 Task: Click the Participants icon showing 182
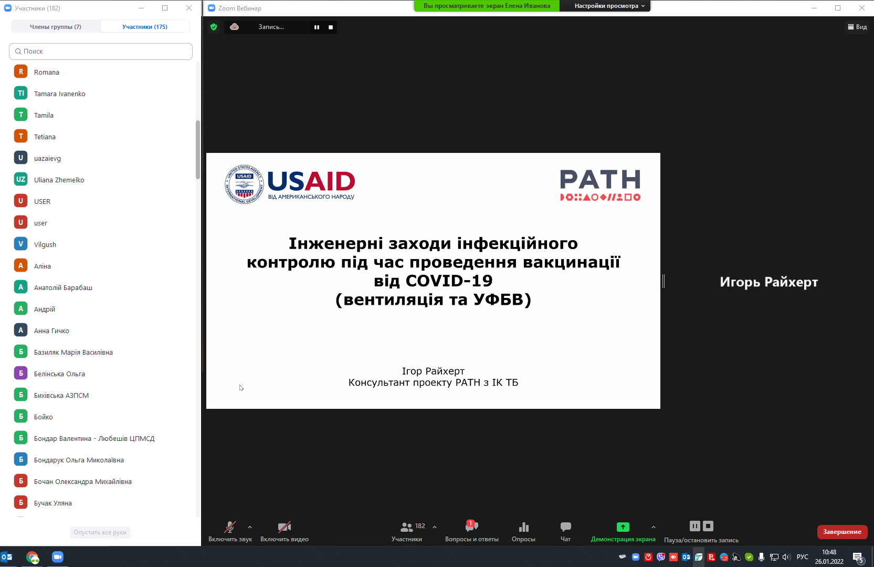pos(407,528)
